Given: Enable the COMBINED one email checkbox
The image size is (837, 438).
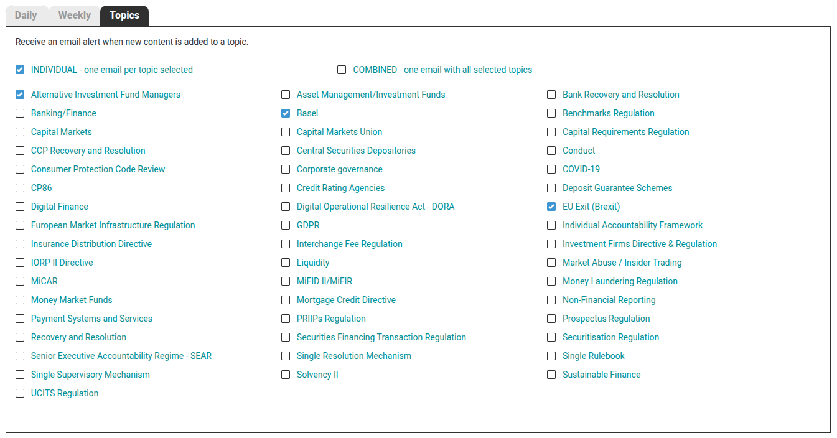Looking at the screenshot, I should pos(342,70).
